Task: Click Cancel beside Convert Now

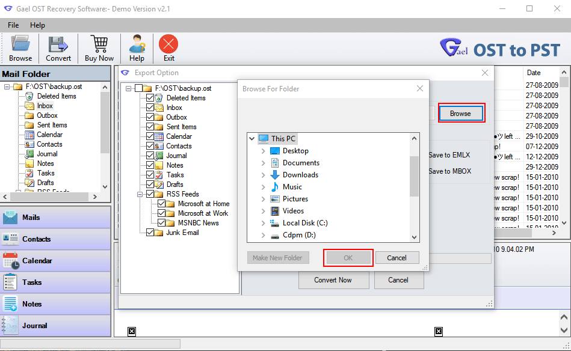Action: pos(399,280)
